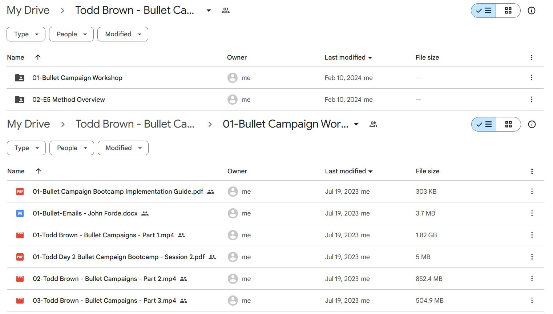Open the Type filter in upper Drive view
Image resolution: width=553 pixels, height=314 pixels.
tap(26, 34)
